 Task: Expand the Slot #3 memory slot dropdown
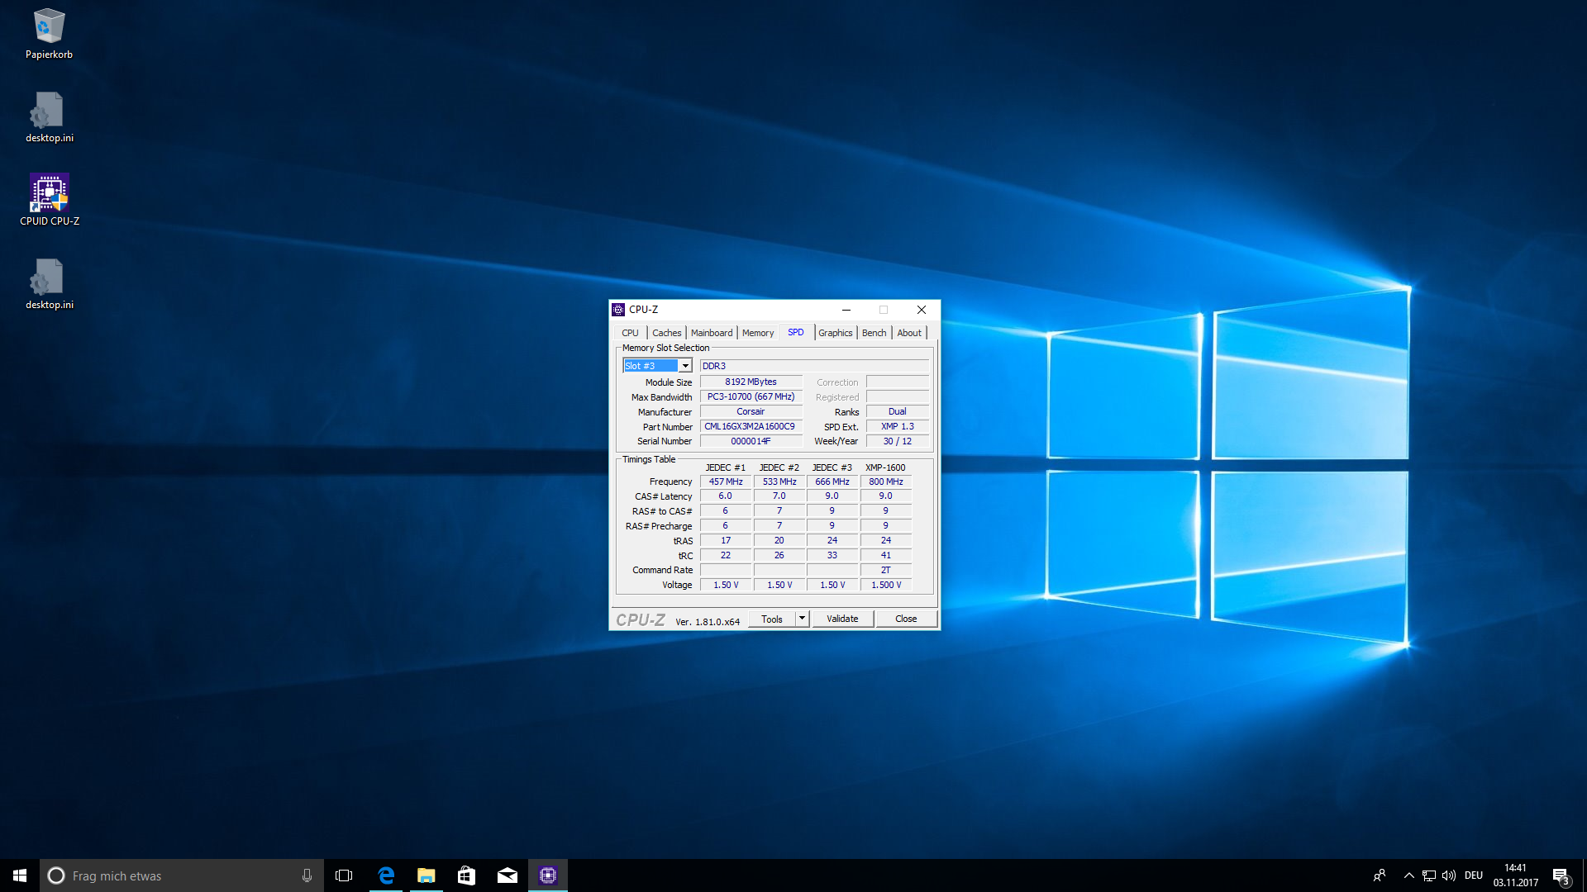point(685,366)
